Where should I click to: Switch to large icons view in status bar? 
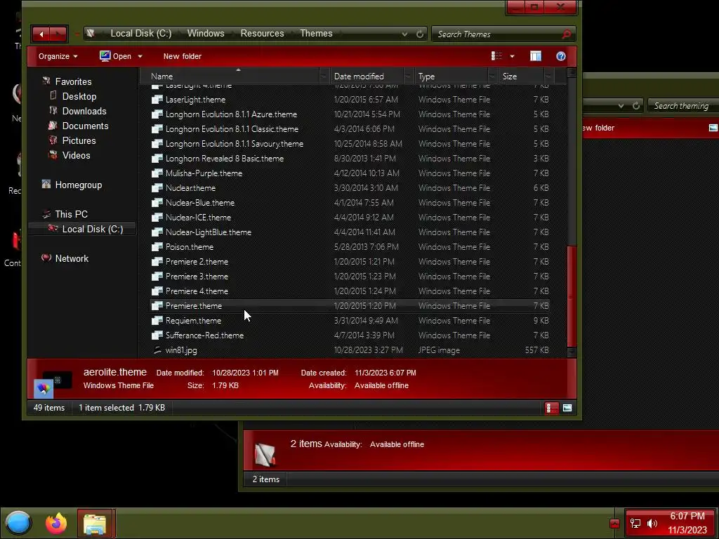[x=567, y=408]
